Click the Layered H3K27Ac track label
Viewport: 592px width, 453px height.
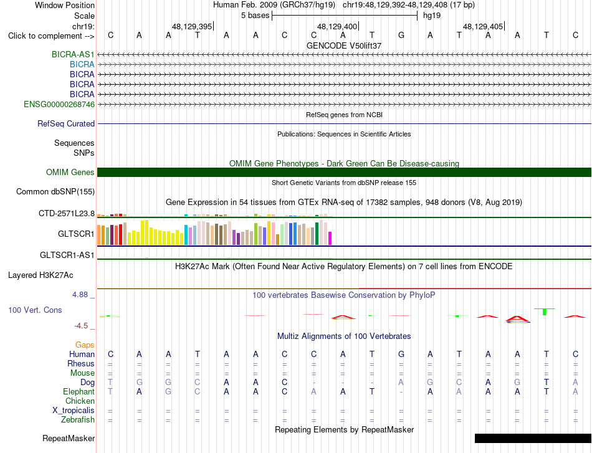click(41, 275)
